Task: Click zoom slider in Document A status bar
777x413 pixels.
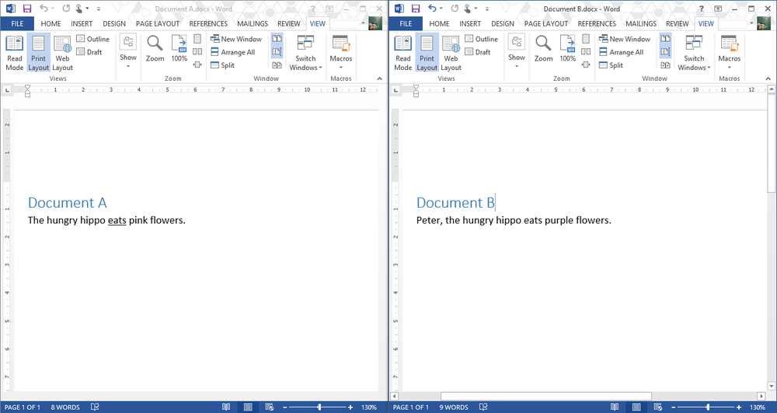Action: coord(319,407)
